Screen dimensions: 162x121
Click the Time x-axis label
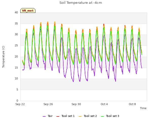click(x=143, y=108)
